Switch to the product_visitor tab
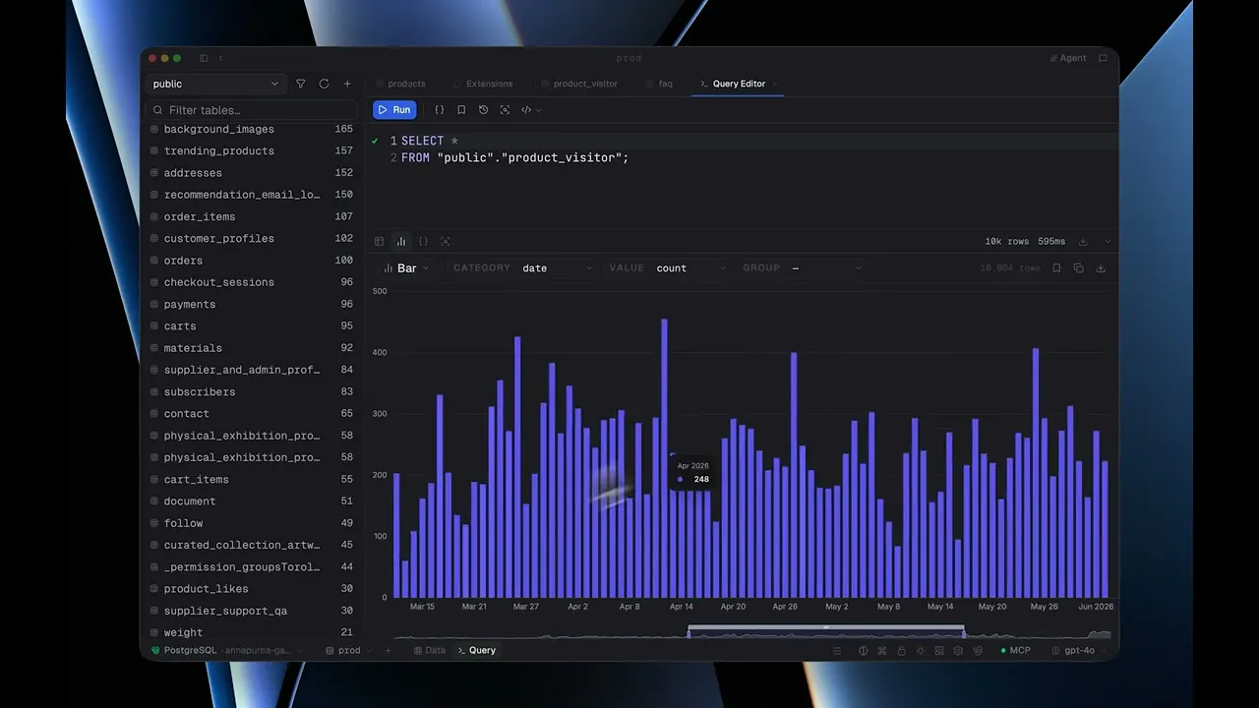 pyautogui.click(x=579, y=84)
